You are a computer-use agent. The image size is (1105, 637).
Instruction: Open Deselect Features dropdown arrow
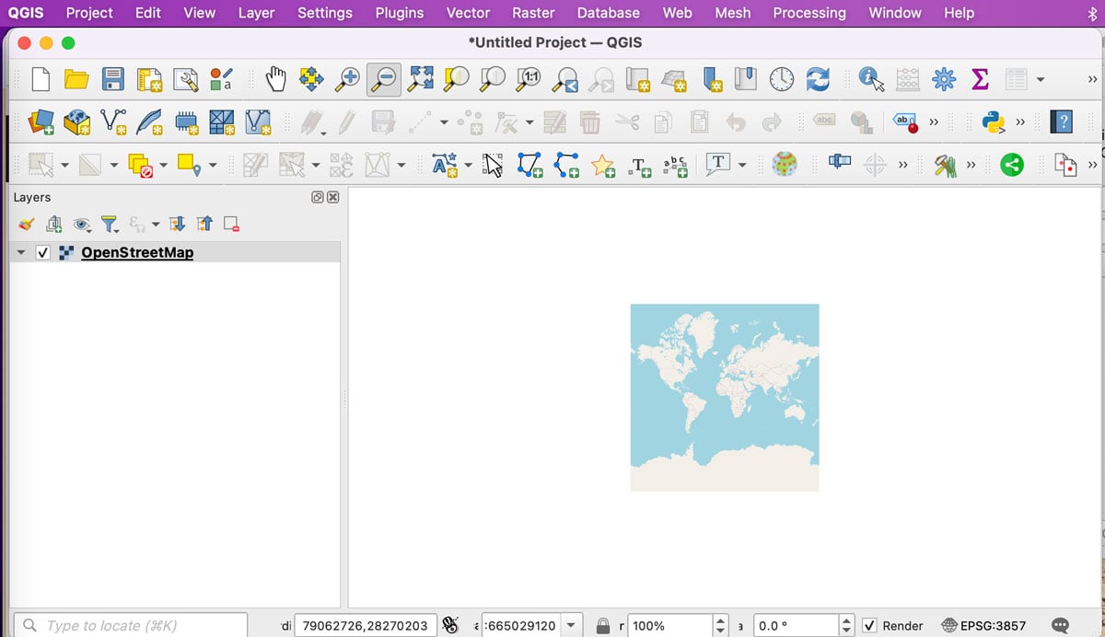coord(164,166)
